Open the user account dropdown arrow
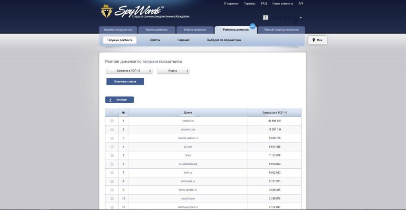Screen dimensions: 406x210 click(301, 17)
